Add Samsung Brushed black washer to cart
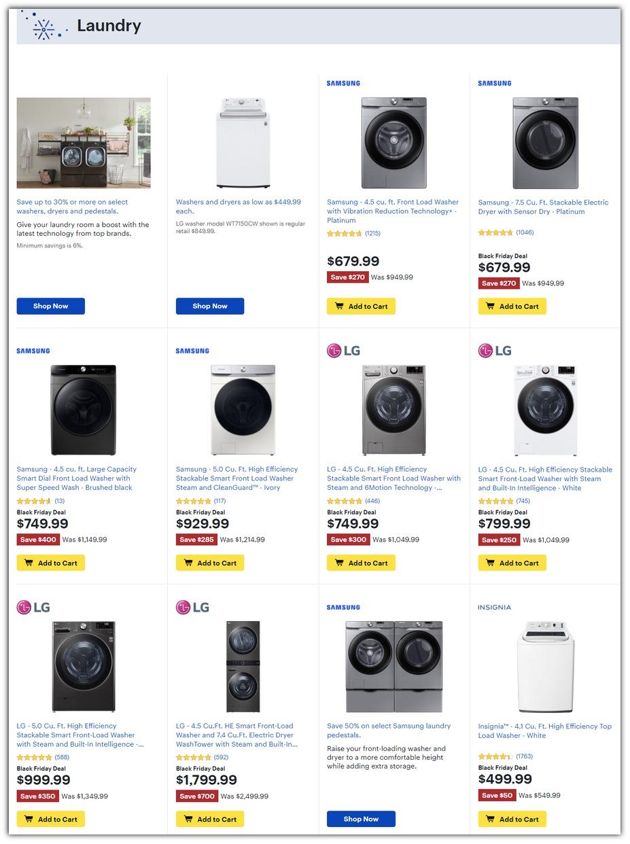This screenshot has height=844, width=630. tap(51, 563)
